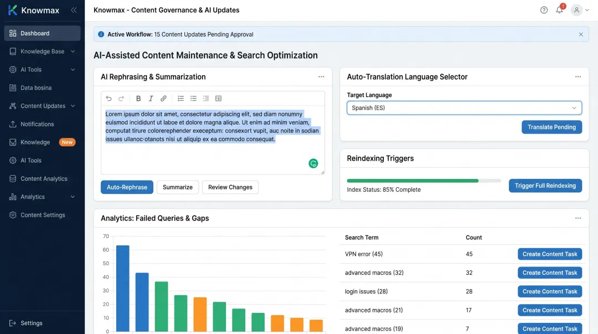Viewport: 598px width, 334px height.
Task: Click info icon in workflow banner
Action: pyautogui.click(x=101, y=34)
